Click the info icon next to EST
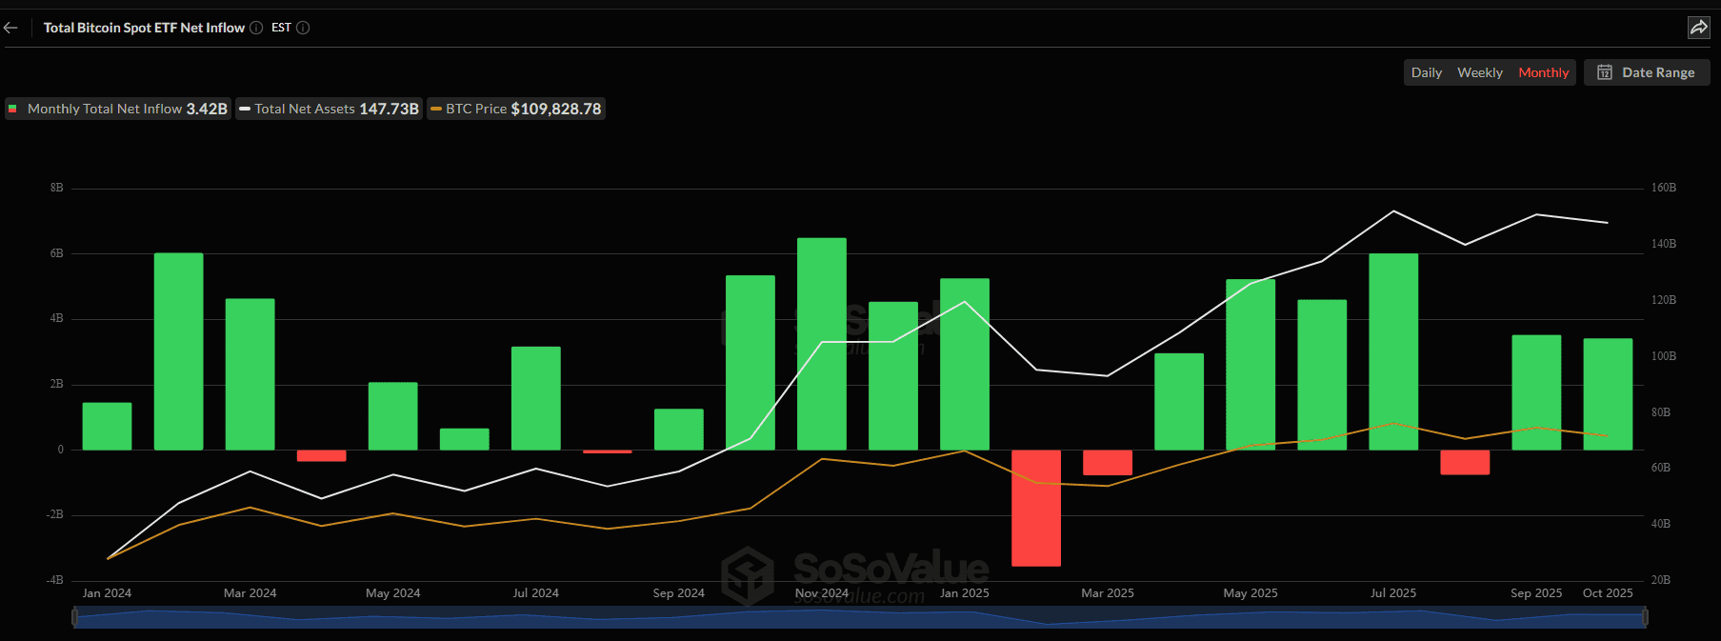Screen dimensions: 1721x641 pyautogui.click(x=303, y=28)
